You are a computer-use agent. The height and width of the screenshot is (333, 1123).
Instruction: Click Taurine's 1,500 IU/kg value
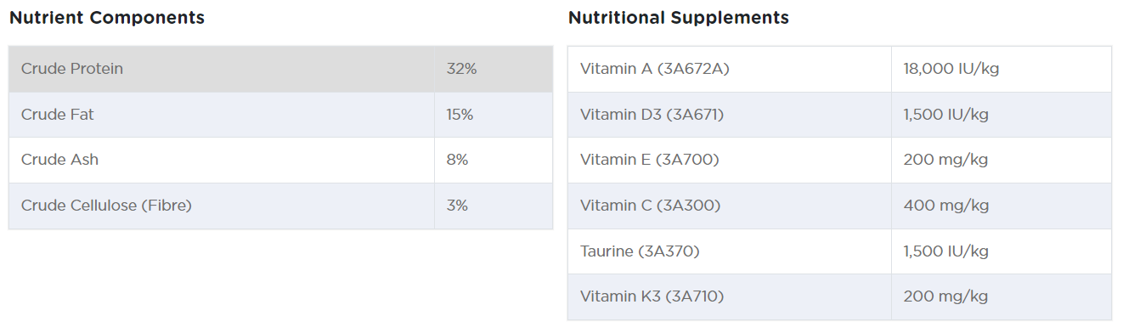tap(946, 251)
